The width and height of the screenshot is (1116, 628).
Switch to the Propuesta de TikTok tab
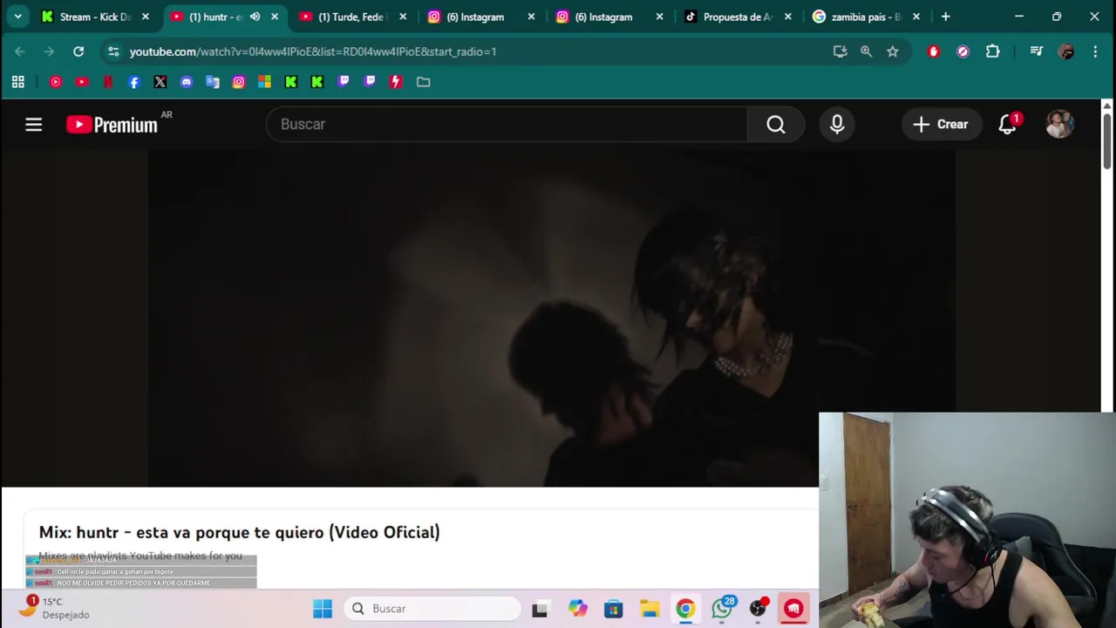point(738,17)
